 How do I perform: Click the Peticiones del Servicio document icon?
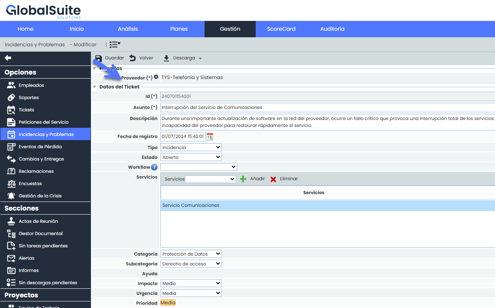tap(11, 122)
